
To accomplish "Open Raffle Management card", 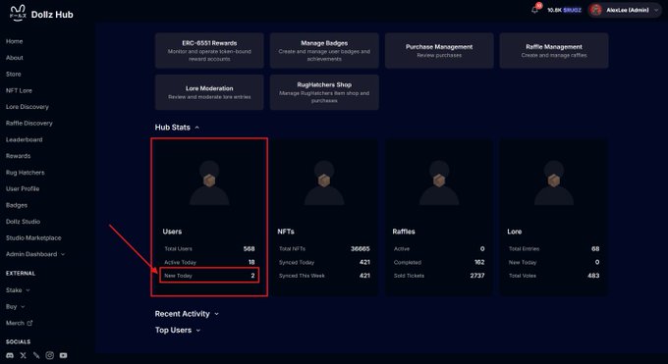I will click(554, 51).
